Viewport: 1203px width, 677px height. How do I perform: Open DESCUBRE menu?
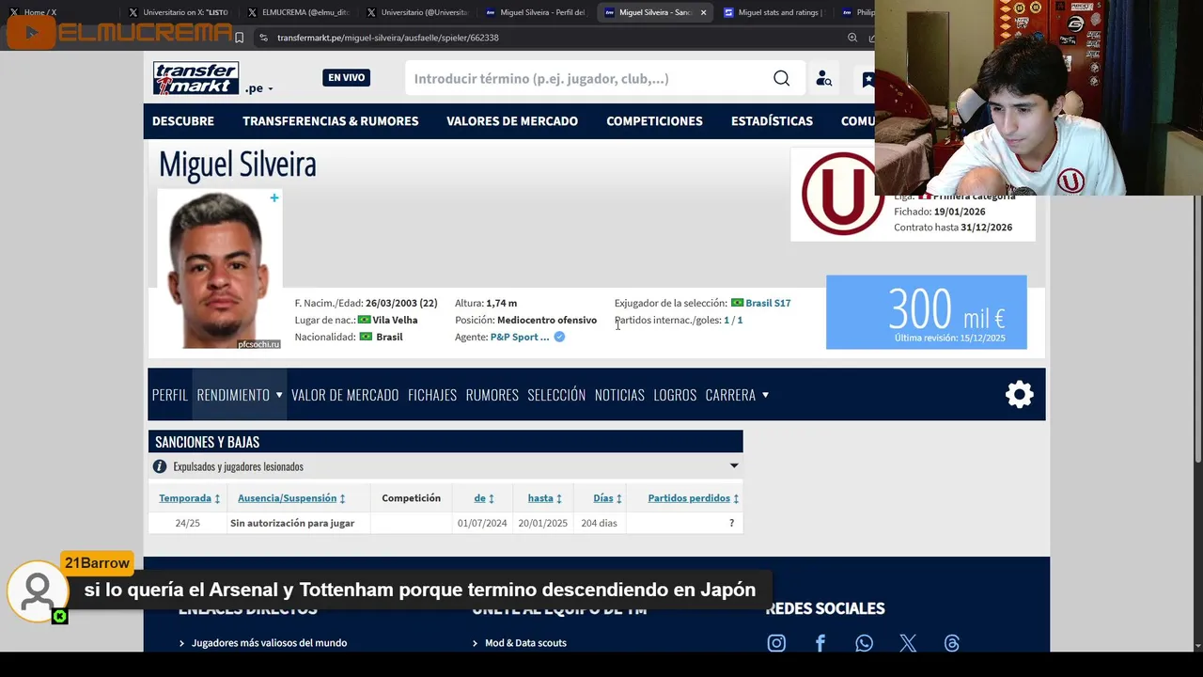pyautogui.click(x=183, y=121)
